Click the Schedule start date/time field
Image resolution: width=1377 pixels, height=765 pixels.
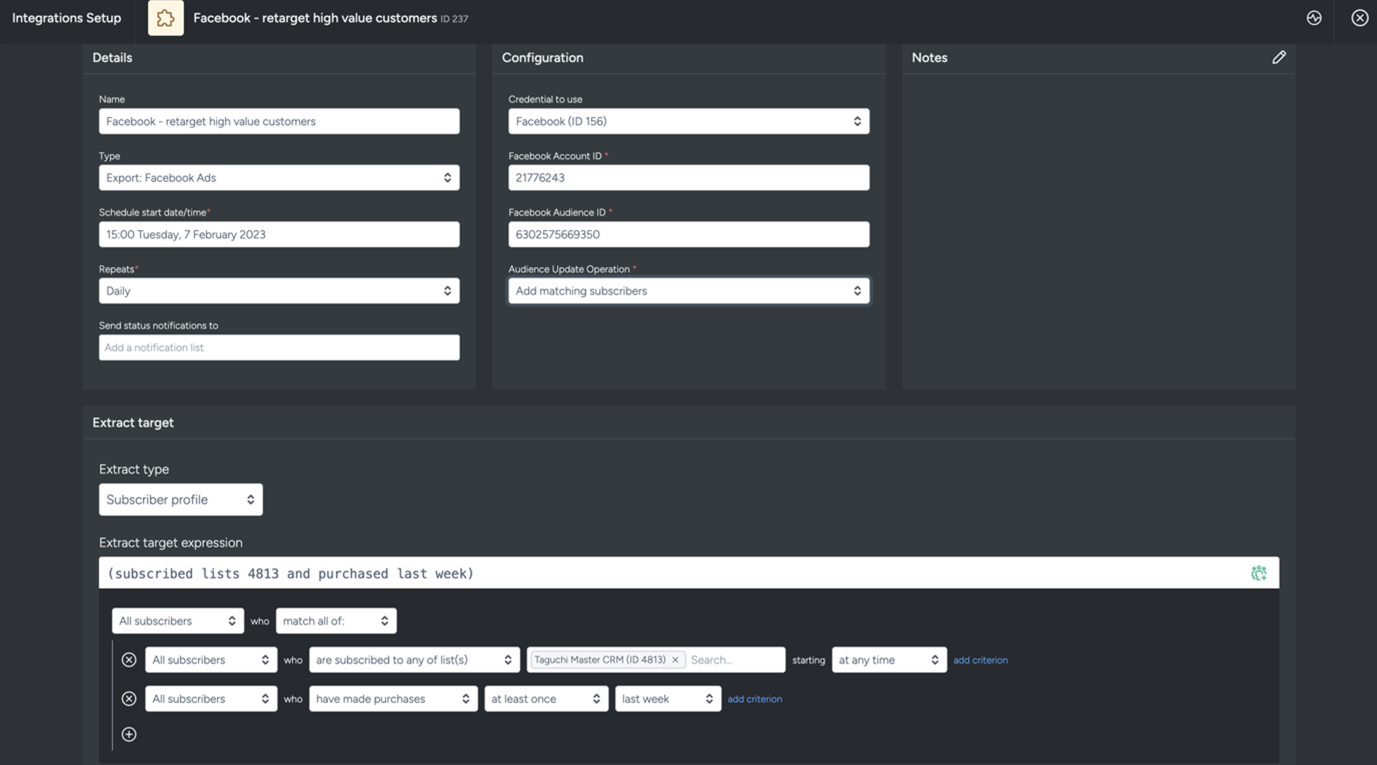coord(279,234)
